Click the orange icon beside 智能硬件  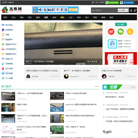[x=3, y=39]
